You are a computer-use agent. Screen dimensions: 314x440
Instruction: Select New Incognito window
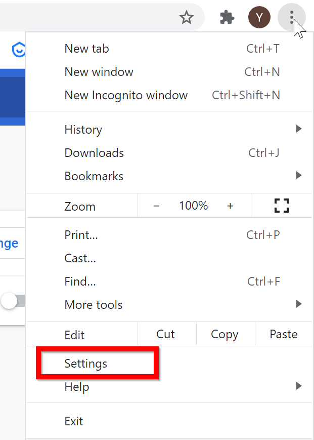126,95
